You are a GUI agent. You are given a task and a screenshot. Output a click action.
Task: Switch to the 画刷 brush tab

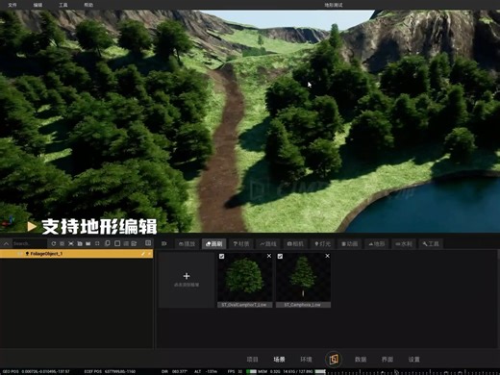213,244
